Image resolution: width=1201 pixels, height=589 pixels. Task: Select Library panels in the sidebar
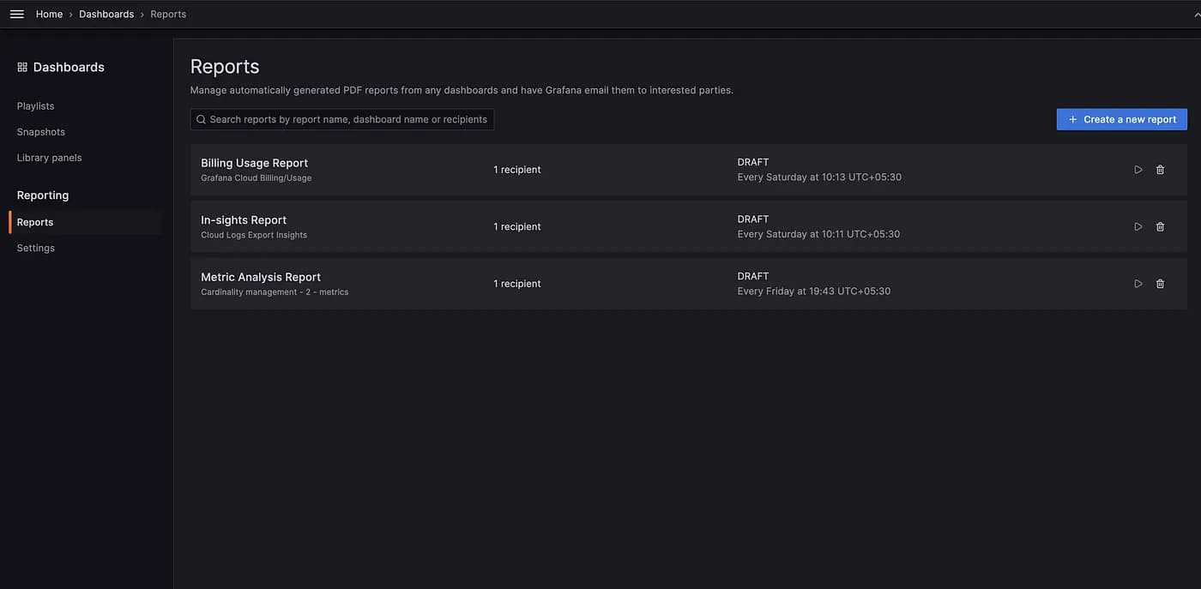[x=49, y=158]
